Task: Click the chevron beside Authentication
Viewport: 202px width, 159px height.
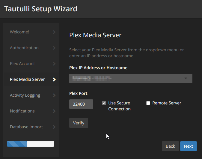Action: [54, 48]
